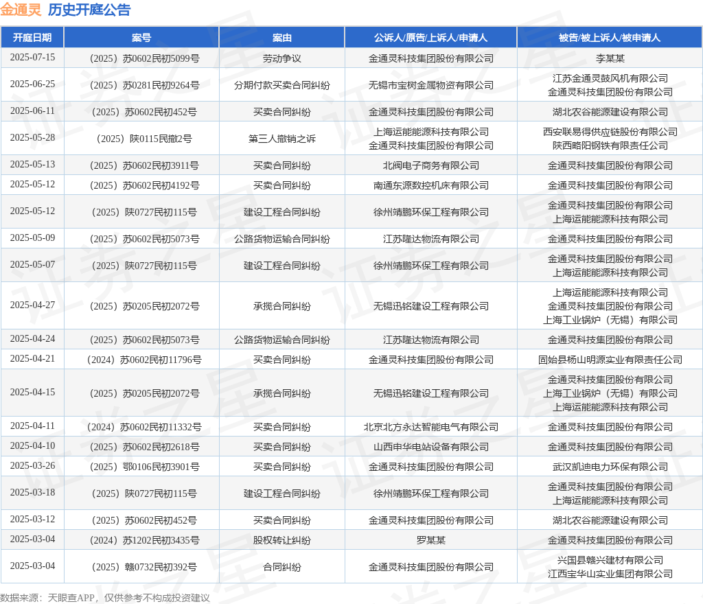Click the 合同纠纷 cell in last row
The image size is (703, 604).
click(282, 567)
